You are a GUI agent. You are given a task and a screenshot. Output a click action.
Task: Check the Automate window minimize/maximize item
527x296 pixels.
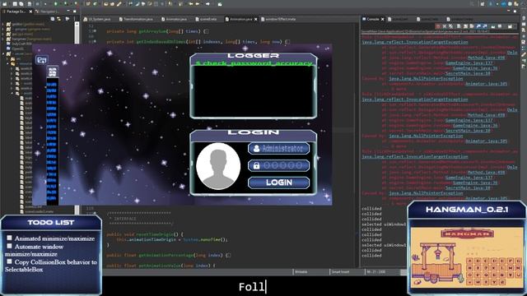pos(9,246)
